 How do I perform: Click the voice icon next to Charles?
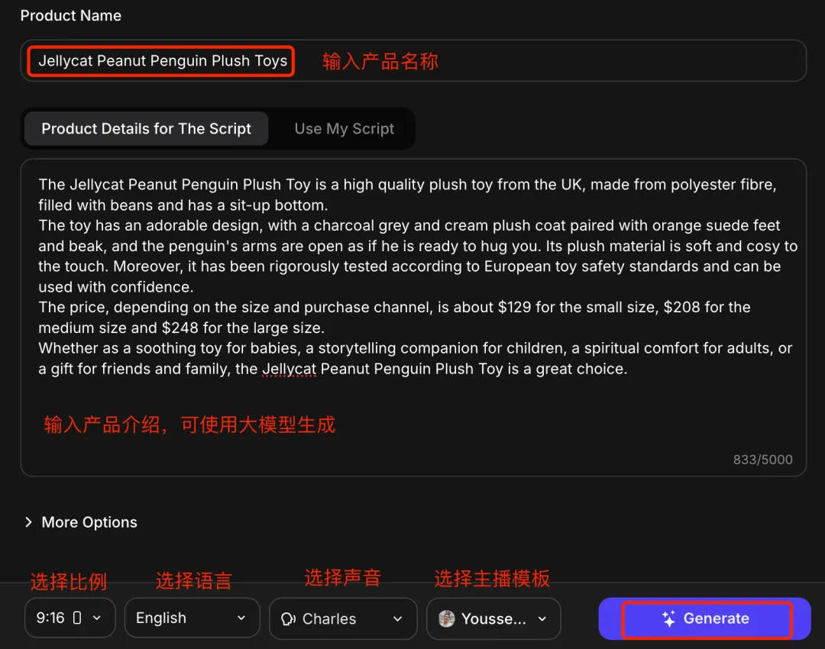(288, 619)
